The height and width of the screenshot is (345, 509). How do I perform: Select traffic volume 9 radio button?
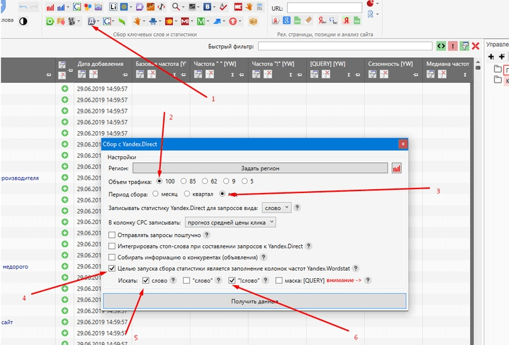[x=226, y=181]
